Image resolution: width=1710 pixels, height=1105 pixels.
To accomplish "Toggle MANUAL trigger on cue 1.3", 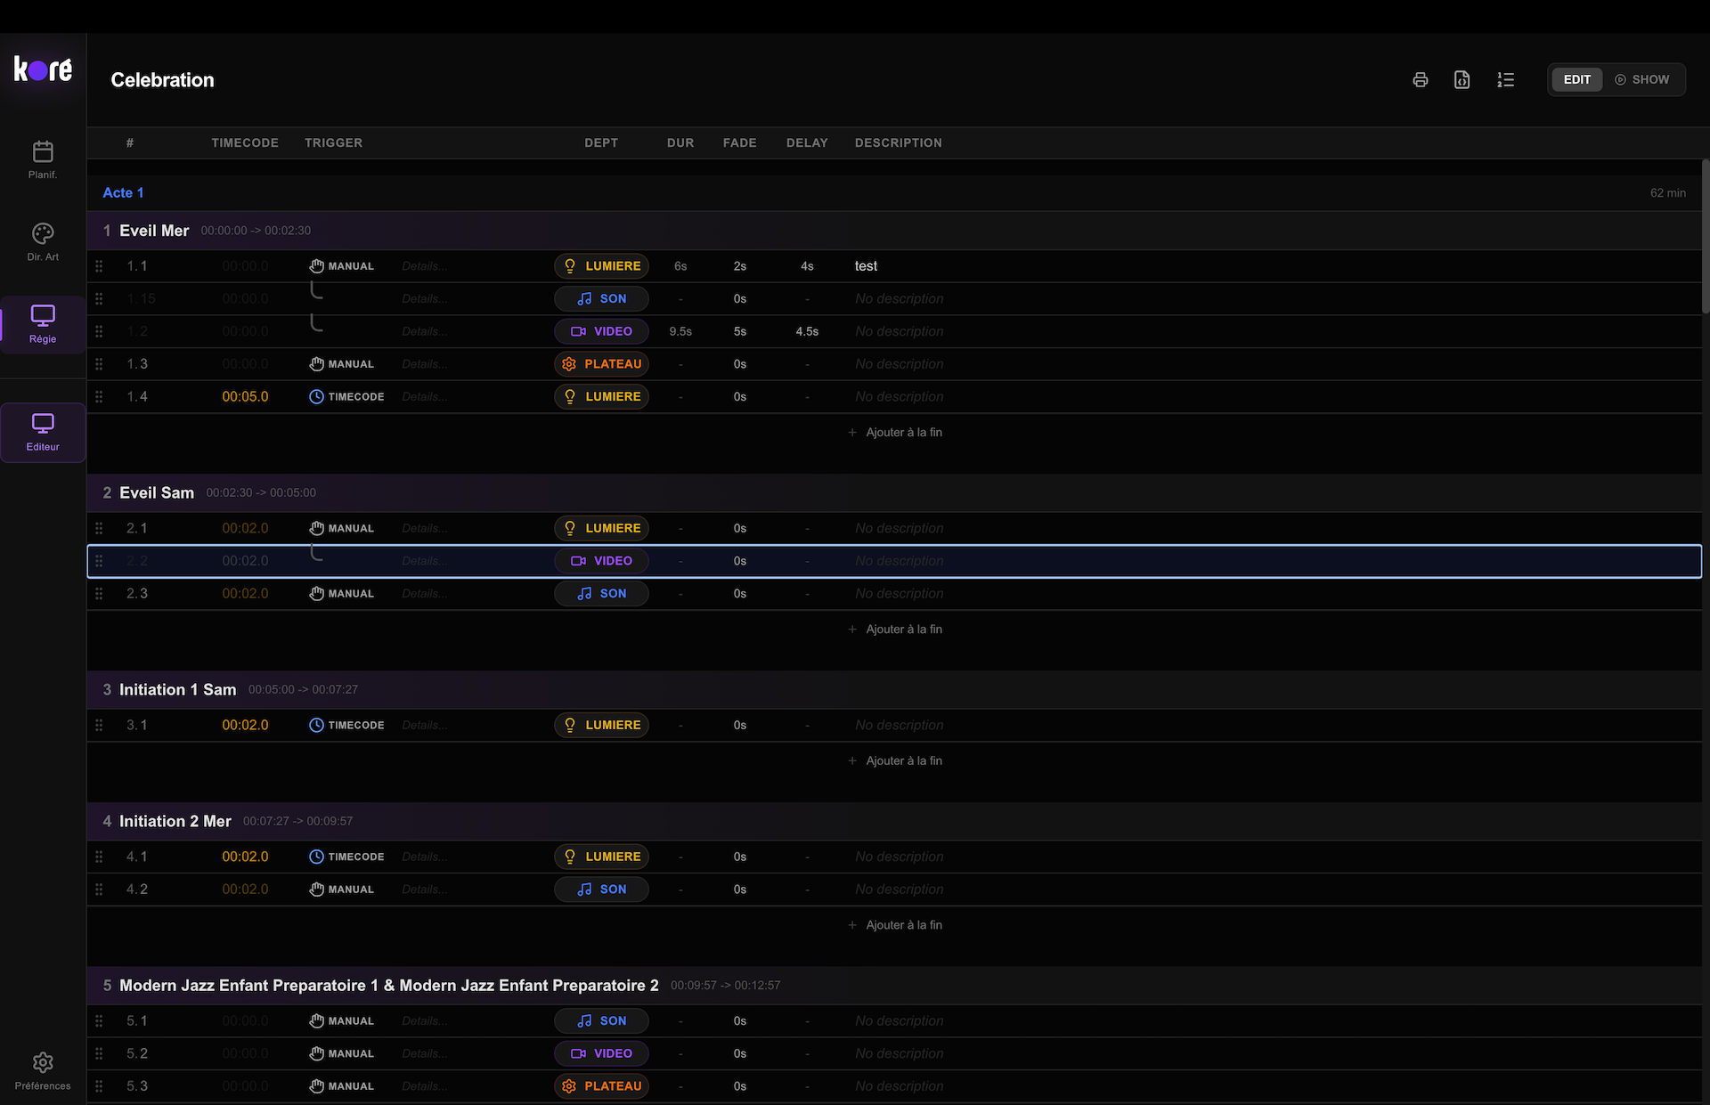I will pos(342,364).
